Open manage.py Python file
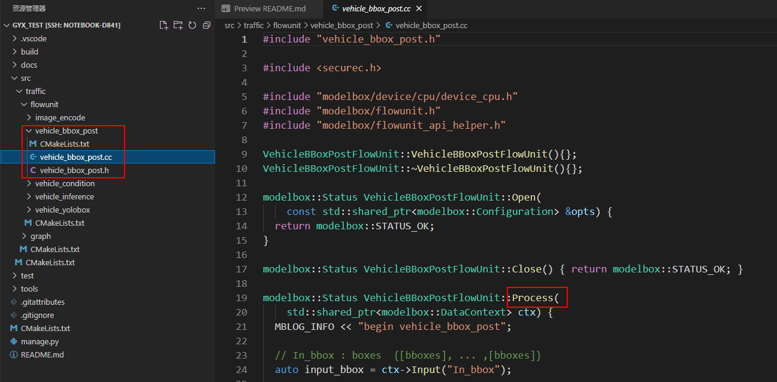The height and width of the screenshot is (382, 777). pos(108,342)
